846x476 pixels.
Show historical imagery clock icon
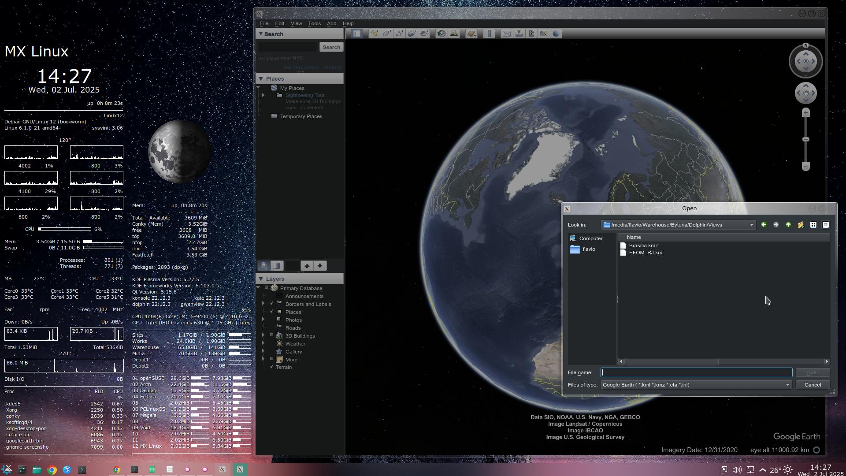coord(441,34)
